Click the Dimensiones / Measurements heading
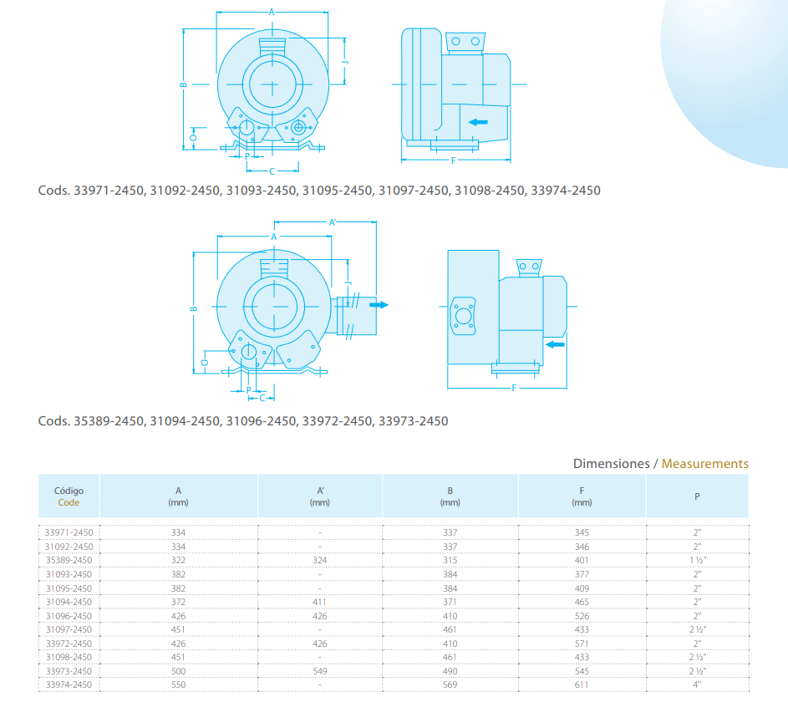Viewport: 788px width, 702px height. click(660, 463)
